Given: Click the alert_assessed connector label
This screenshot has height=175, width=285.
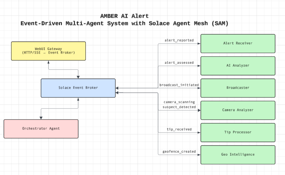Looking at the screenshot, I should click(x=179, y=63).
